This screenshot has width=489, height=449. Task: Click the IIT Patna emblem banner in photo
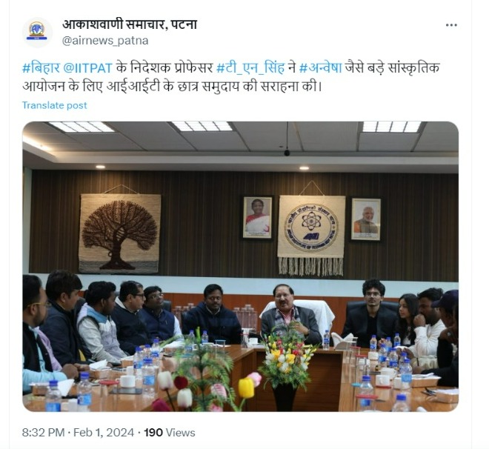tap(311, 235)
